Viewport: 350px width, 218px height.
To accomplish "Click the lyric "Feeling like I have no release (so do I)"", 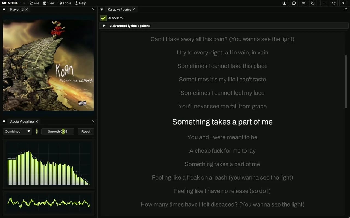I will click(222, 191).
